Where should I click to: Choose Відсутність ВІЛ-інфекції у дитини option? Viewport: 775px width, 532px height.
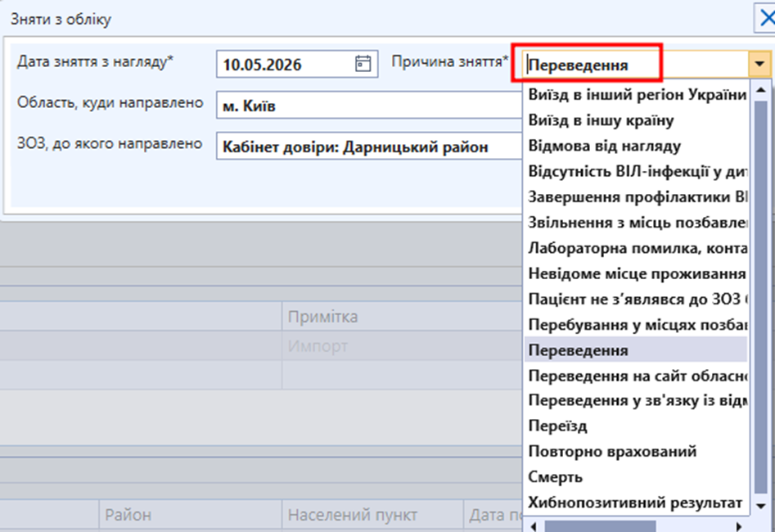click(x=637, y=171)
